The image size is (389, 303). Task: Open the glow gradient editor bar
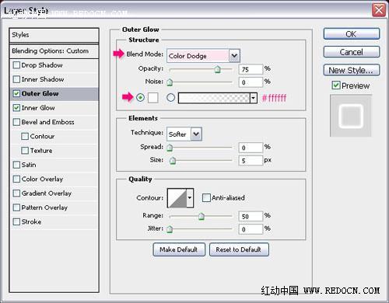pos(214,98)
